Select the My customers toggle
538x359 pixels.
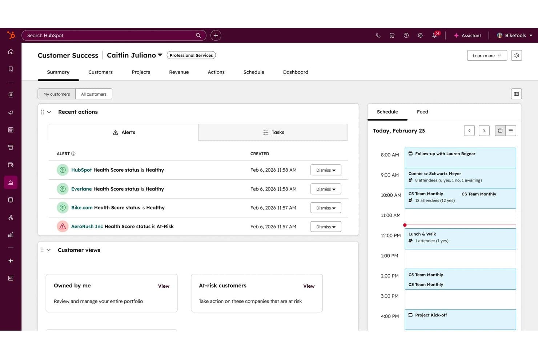[57, 94]
